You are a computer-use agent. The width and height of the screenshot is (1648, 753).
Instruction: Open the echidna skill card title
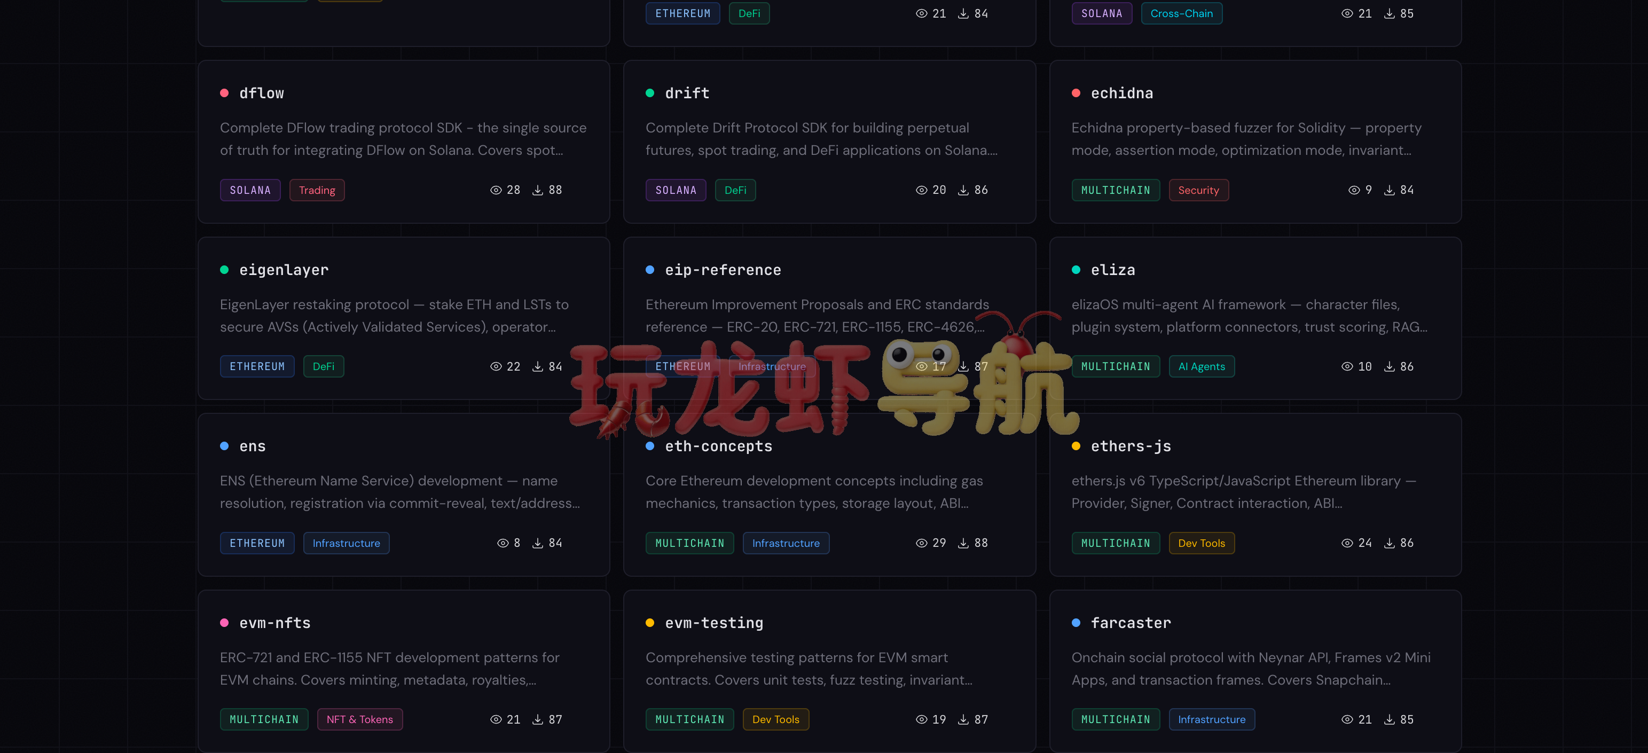(1121, 93)
